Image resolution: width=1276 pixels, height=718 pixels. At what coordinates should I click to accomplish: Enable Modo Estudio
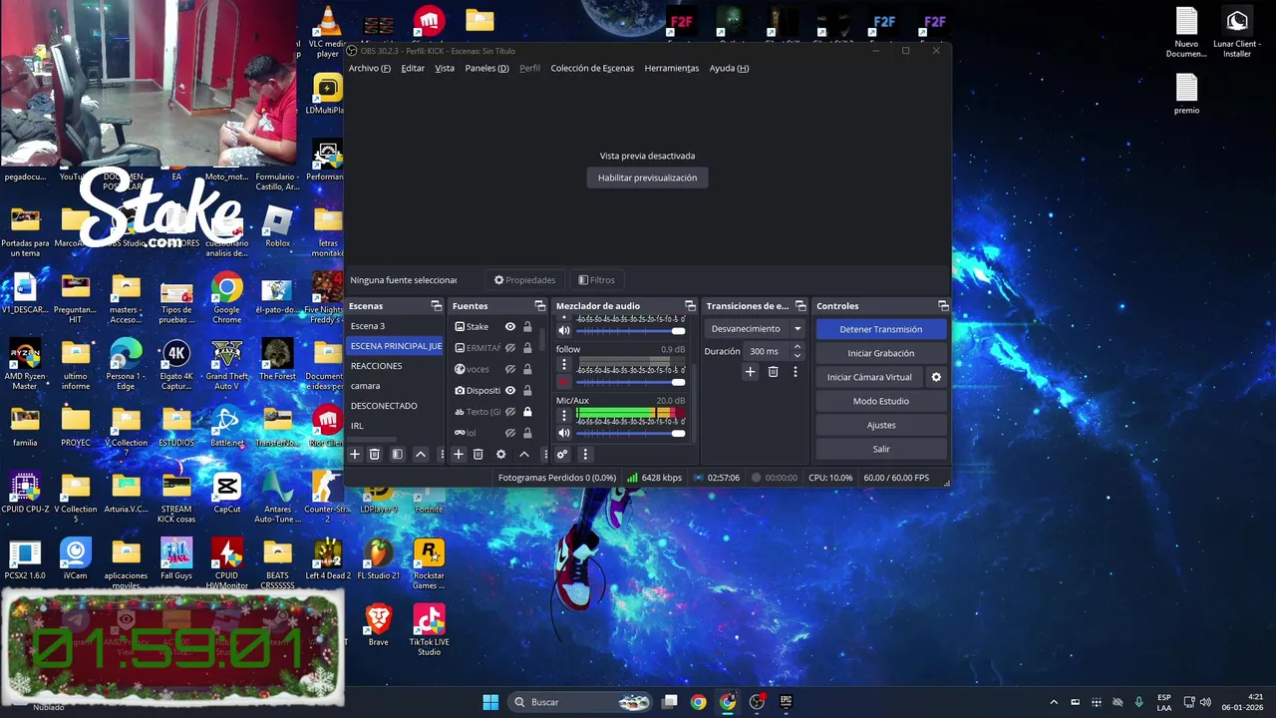[x=880, y=401]
